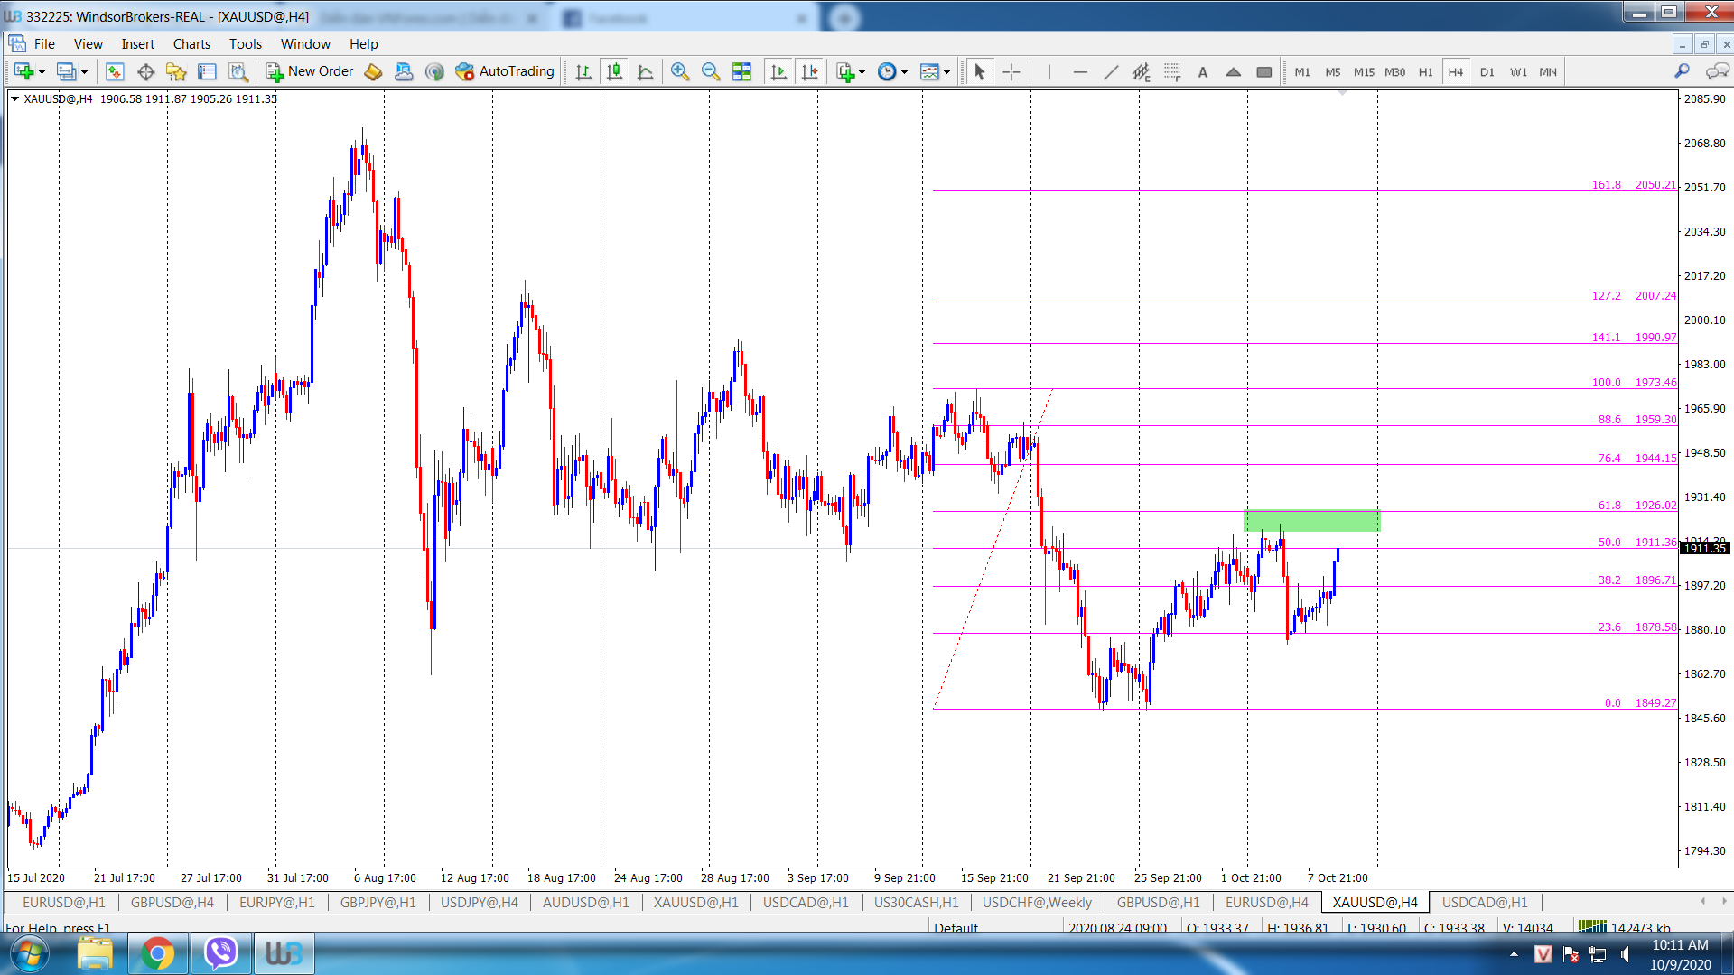Set timeframe to MN
Screen dimensions: 1734x975
point(1548,71)
